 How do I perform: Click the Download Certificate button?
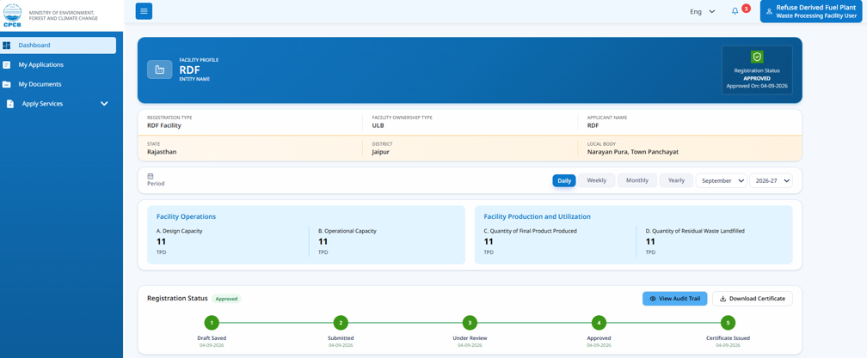coord(752,299)
